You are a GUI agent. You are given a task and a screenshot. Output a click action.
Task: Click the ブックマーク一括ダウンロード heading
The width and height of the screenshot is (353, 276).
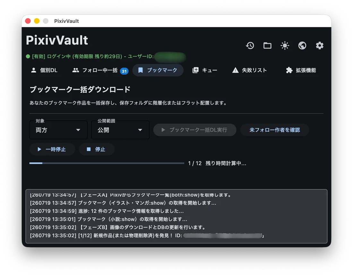click(80, 90)
